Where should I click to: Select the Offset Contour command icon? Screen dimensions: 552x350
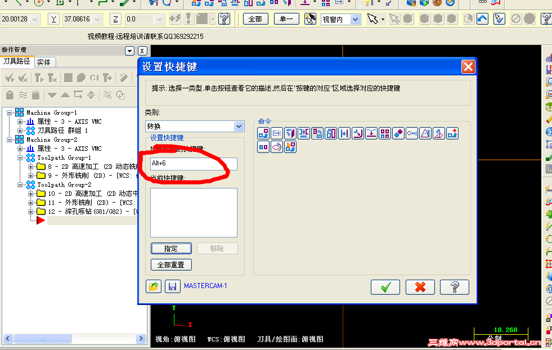tap(358, 133)
